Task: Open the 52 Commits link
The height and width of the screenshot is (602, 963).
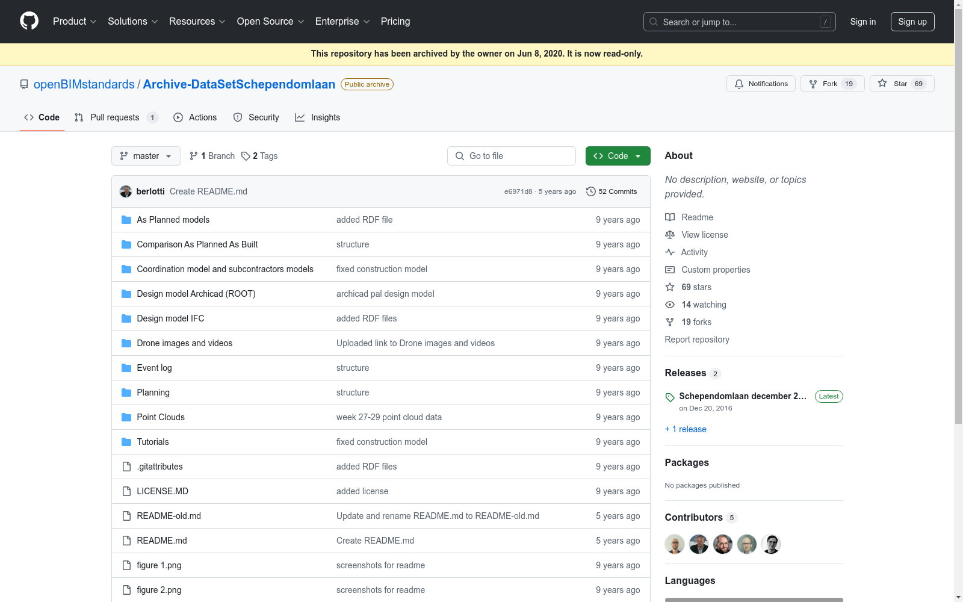Action: [612, 191]
